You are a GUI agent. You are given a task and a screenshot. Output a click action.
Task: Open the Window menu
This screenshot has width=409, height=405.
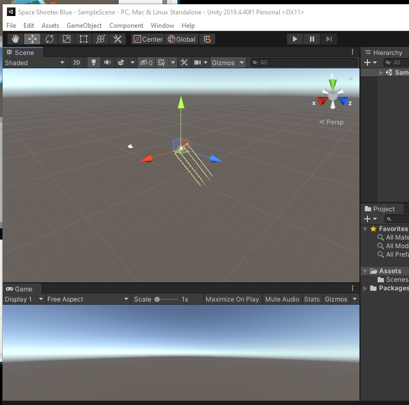162,25
